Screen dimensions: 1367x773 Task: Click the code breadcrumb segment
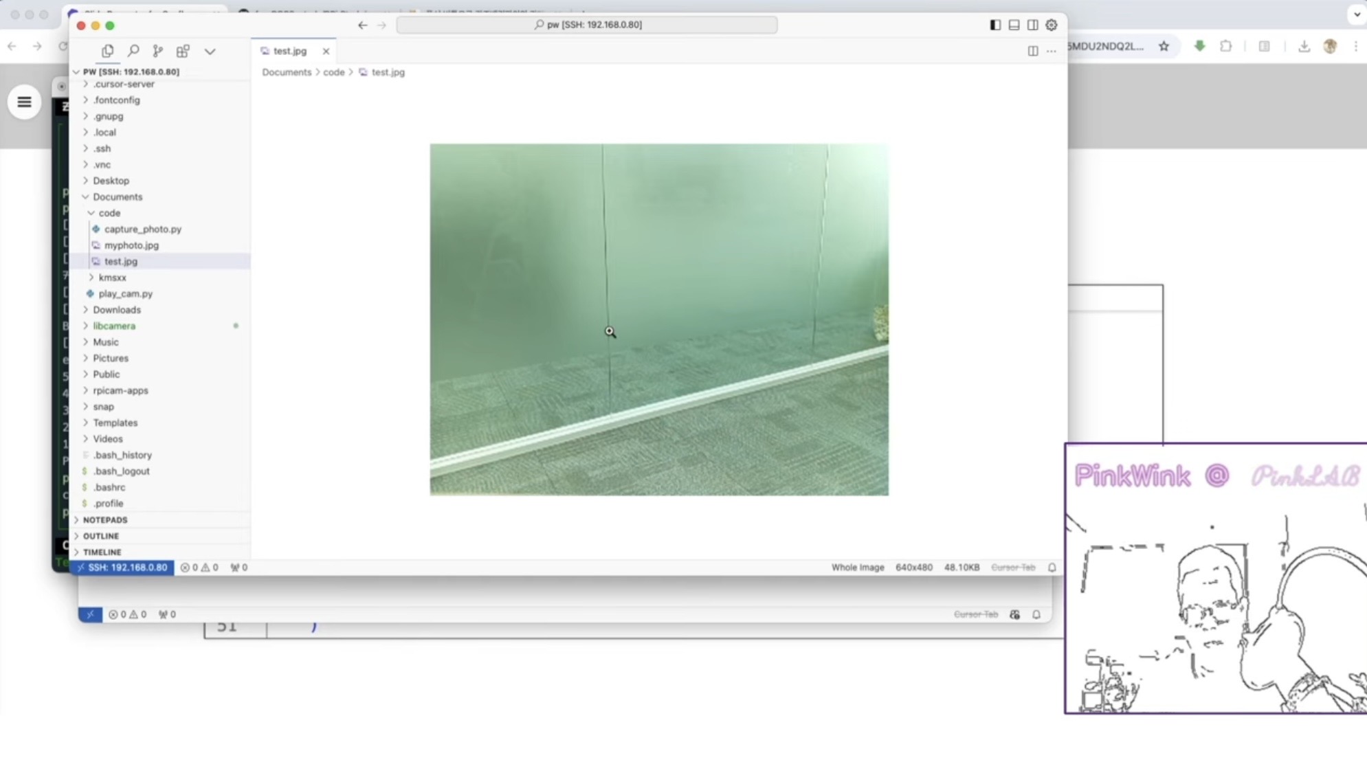(333, 72)
